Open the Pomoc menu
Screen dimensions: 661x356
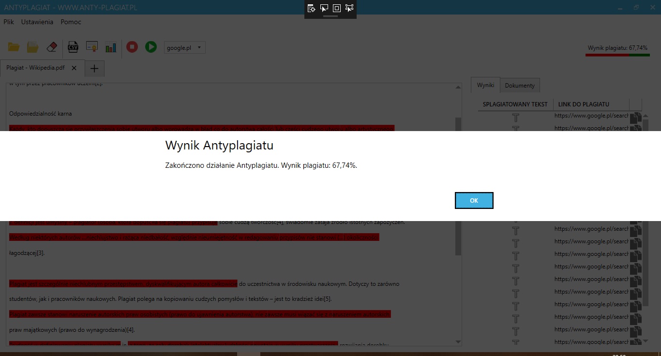(71, 22)
